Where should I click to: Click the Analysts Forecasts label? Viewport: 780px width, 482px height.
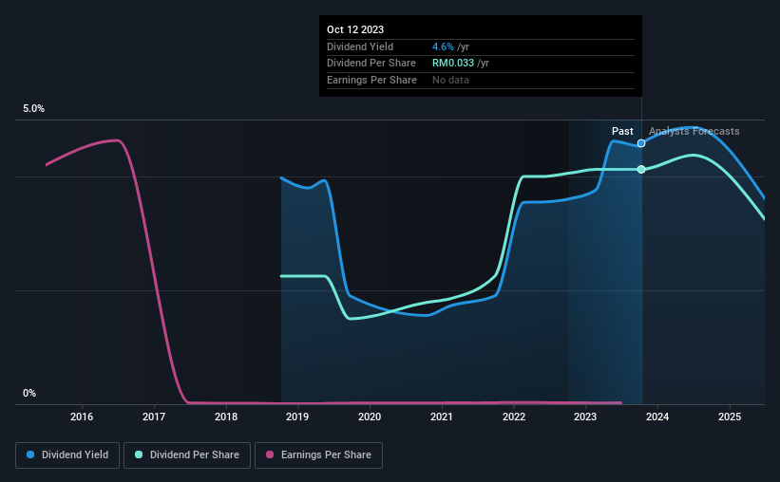[694, 131]
